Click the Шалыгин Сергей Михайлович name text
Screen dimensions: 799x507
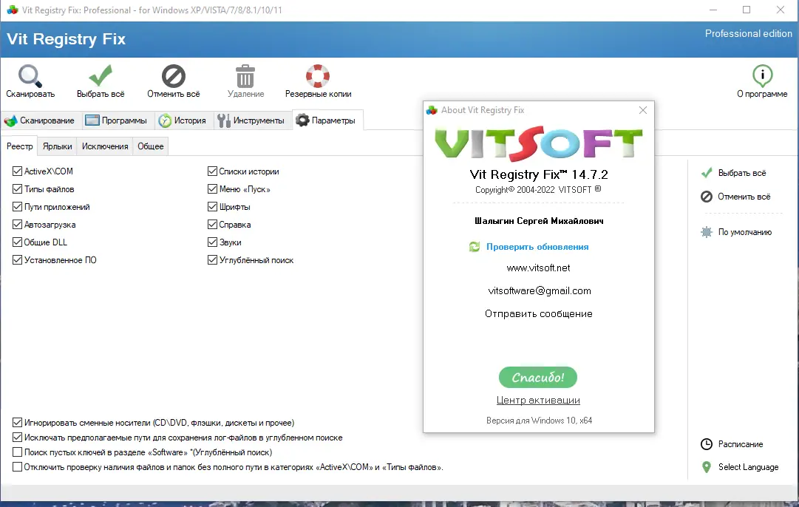coord(539,221)
